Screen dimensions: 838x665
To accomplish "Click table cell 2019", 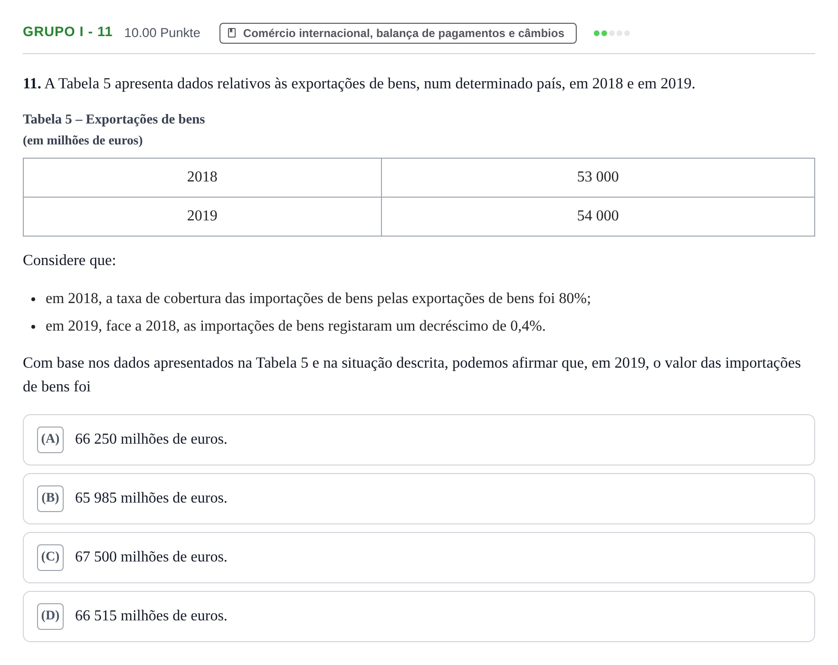I will (x=202, y=217).
